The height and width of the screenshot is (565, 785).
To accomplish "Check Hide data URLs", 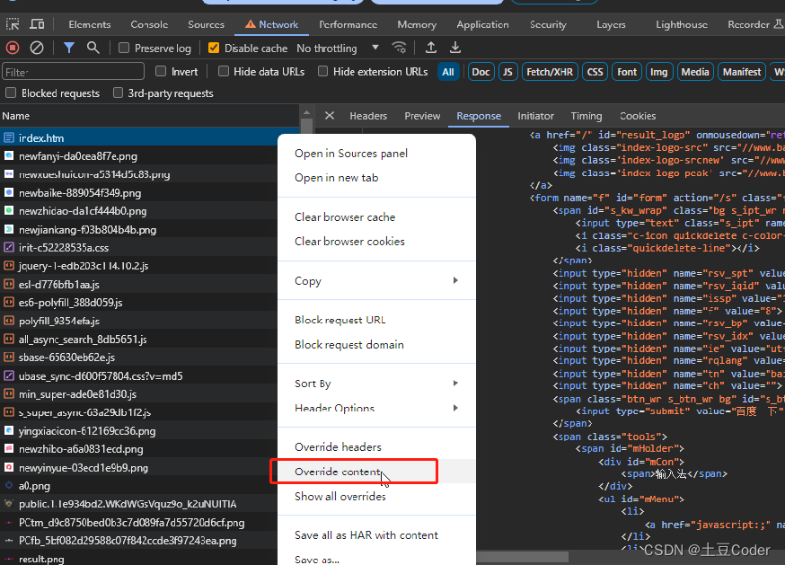I will coord(224,71).
